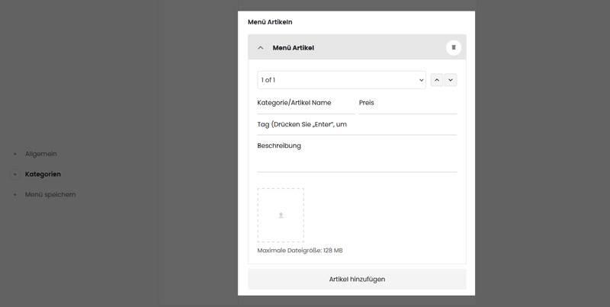Click the bullet dot beside Menü speichern
The width and height of the screenshot is (610, 307).
[x=14, y=195]
